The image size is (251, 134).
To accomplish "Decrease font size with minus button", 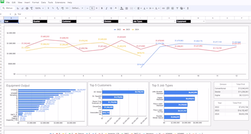I will point(87,8).
